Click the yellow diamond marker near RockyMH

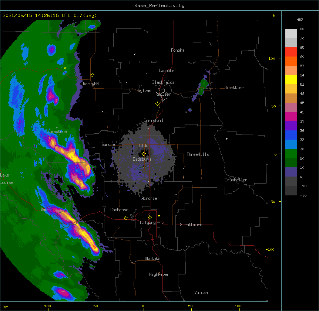coord(93,75)
